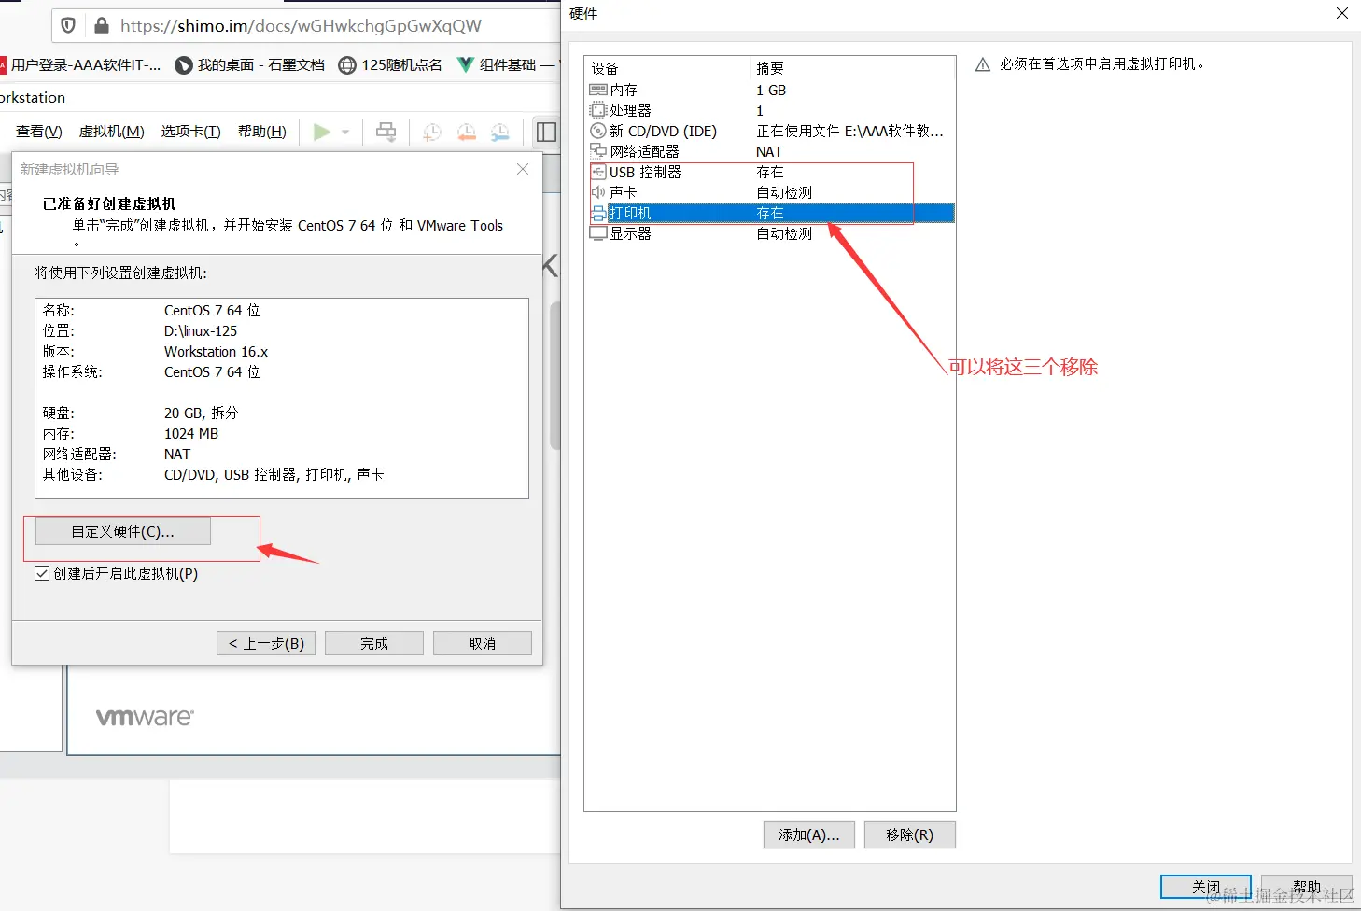
Task: Click the 1 GB memory summary value
Action: (771, 90)
